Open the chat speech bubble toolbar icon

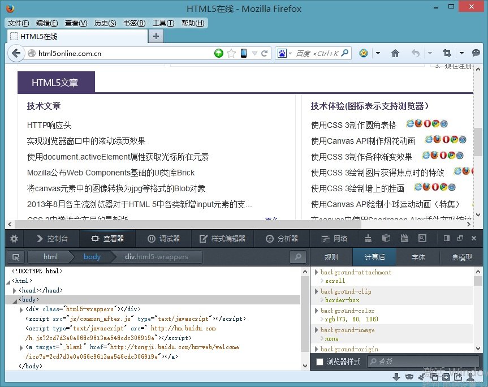coord(476,53)
